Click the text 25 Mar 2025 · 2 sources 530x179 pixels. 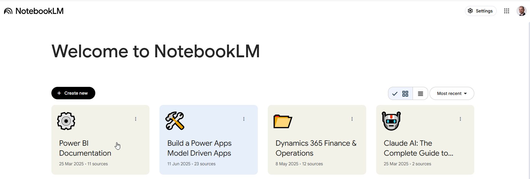tap(407, 164)
